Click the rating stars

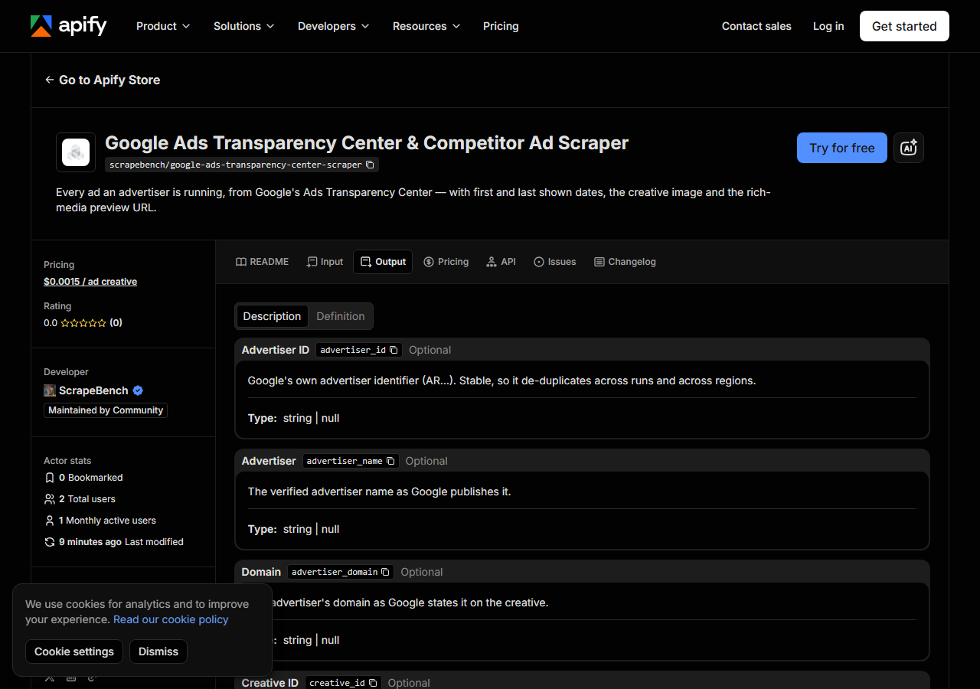[x=83, y=323]
